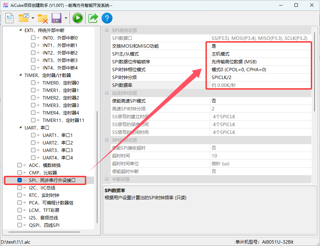Collapse 高速SPI设置 property group

click(107, 93)
